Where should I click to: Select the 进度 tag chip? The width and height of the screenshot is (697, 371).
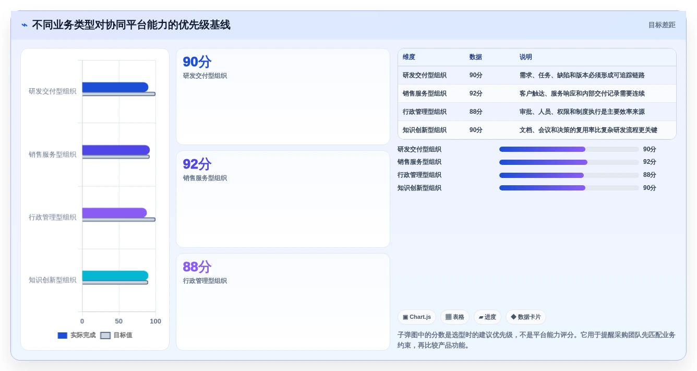(487, 317)
